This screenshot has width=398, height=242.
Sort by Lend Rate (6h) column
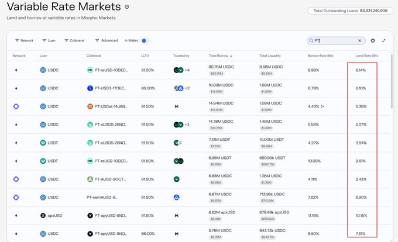point(366,56)
